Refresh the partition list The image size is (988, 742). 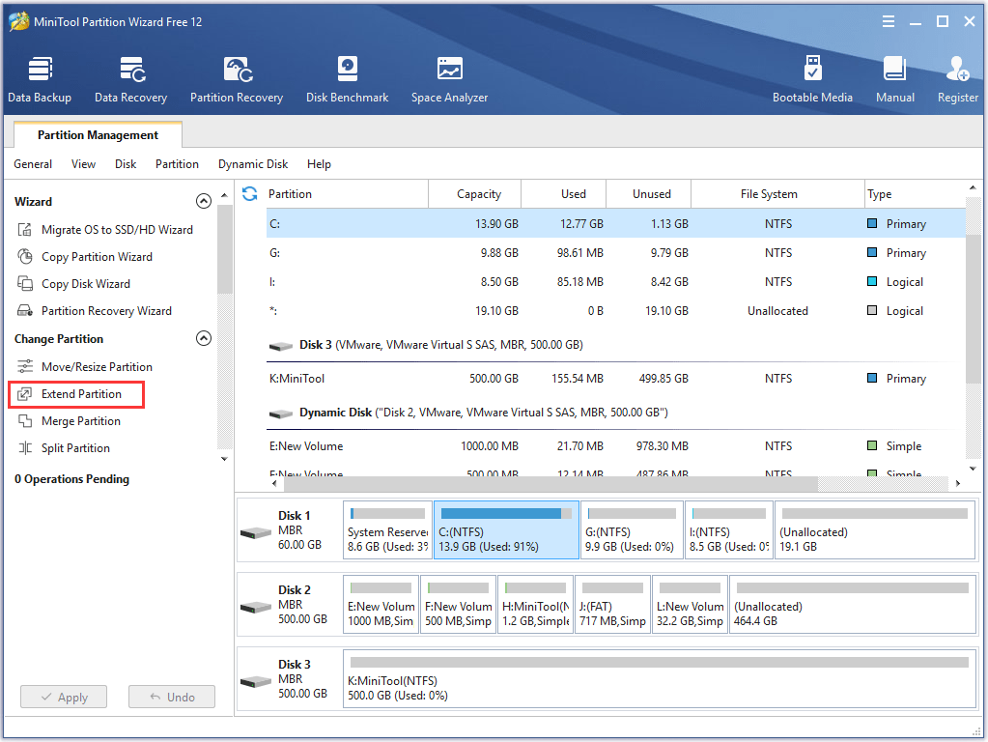point(249,193)
